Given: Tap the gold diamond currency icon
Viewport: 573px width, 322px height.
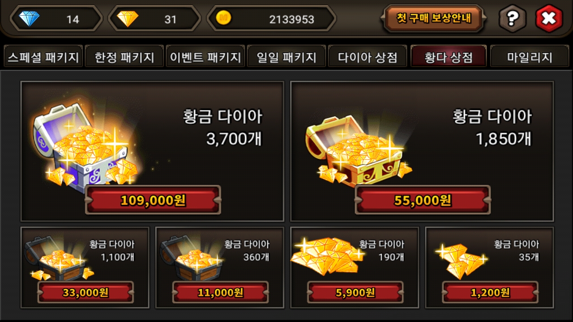Looking at the screenshot, I should 128,19.
